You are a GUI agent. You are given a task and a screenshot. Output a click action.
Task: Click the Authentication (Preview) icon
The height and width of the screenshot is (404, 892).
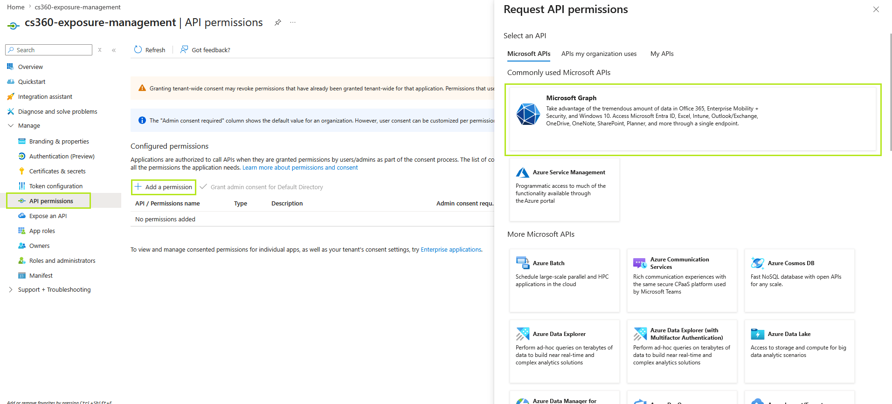coord(21,156)
